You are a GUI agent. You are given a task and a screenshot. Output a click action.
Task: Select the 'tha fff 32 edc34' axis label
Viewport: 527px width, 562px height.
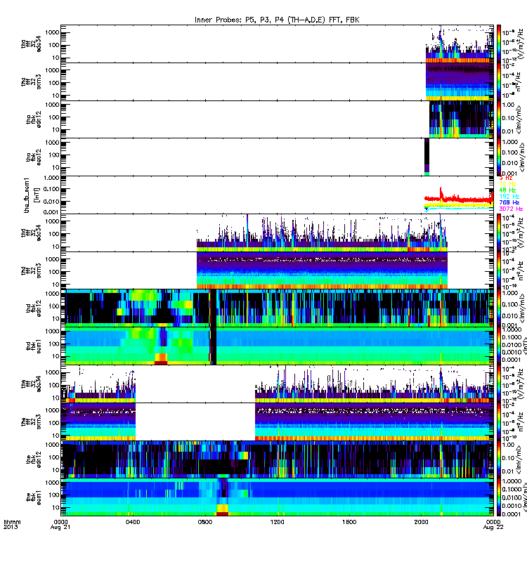[31, 44]
